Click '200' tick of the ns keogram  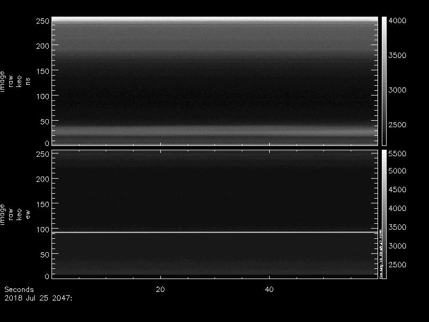(x=43, y=46)
